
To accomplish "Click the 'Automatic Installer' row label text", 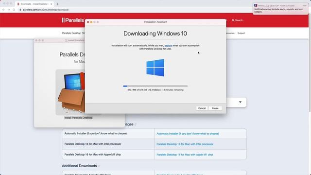I will [96, 133].
